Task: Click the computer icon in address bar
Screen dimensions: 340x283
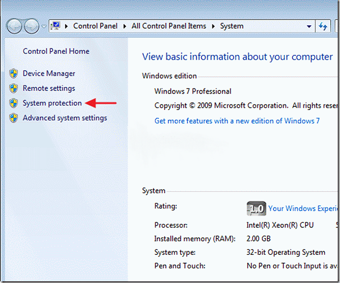Action: (57, 26)
